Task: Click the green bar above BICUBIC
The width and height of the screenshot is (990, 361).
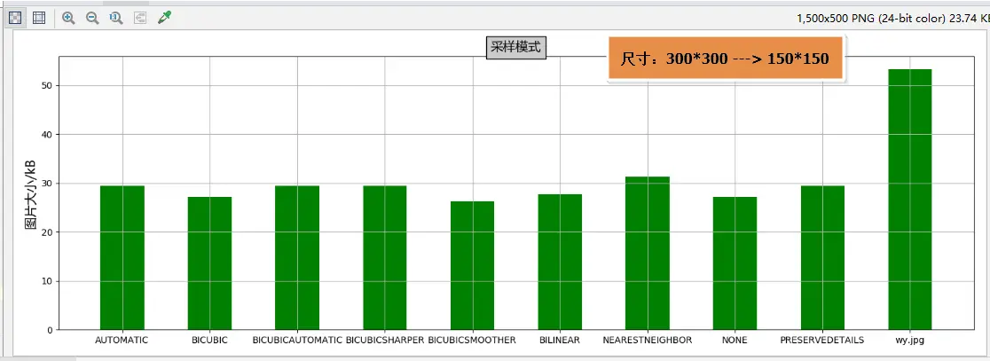Action: [209, 263]
